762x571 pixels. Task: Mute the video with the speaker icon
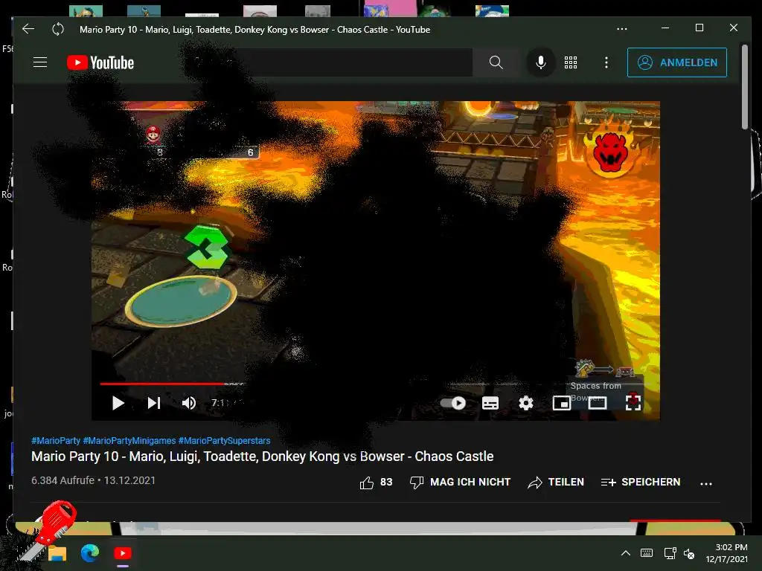coord(188,403)
